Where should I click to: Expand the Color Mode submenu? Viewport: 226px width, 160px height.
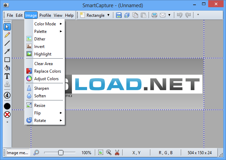click(45, 24)
